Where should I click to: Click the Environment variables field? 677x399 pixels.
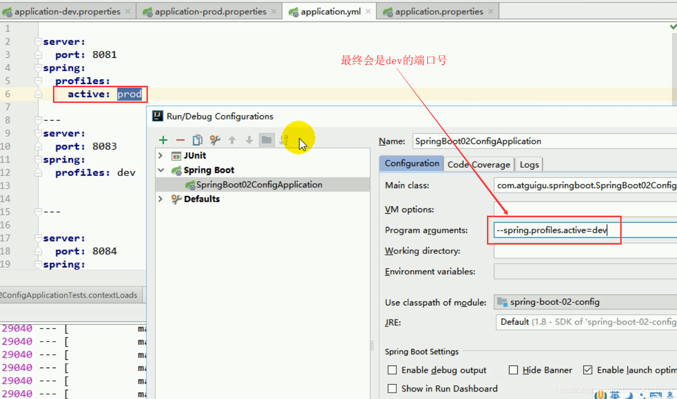click(x=585, y=272)
